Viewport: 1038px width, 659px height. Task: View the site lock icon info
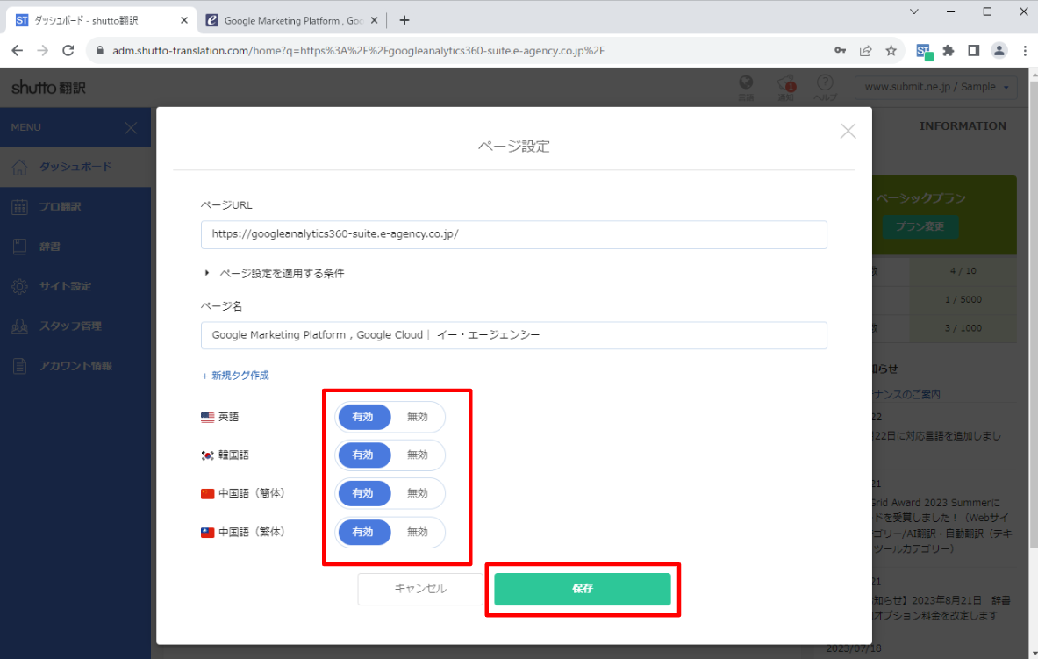pos(100,50)
